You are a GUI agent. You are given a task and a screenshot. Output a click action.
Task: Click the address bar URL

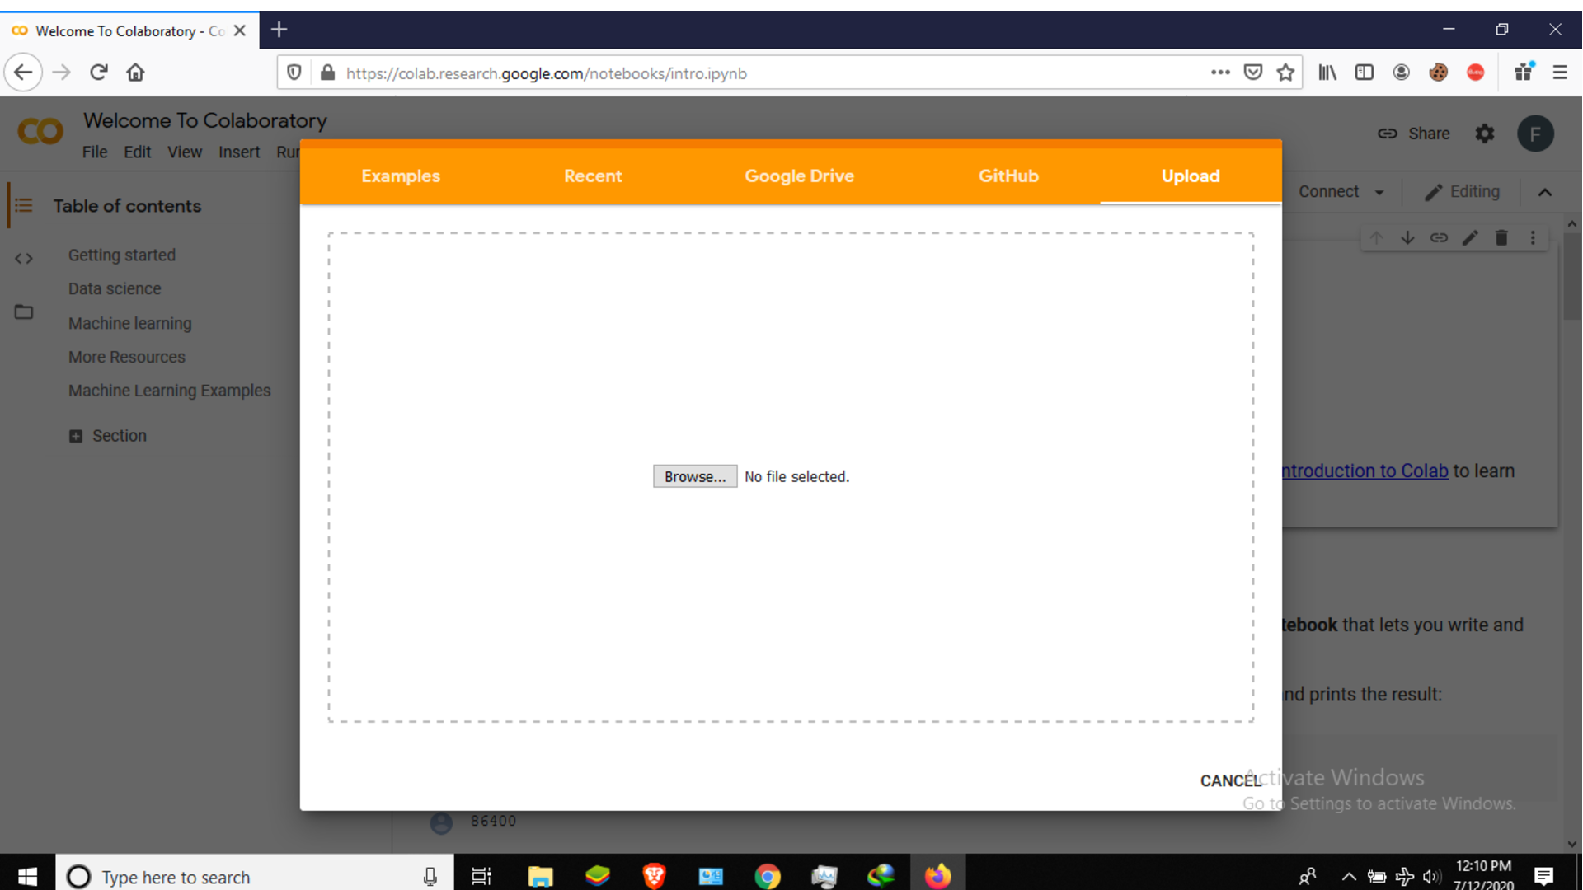[x=547, y=73]
